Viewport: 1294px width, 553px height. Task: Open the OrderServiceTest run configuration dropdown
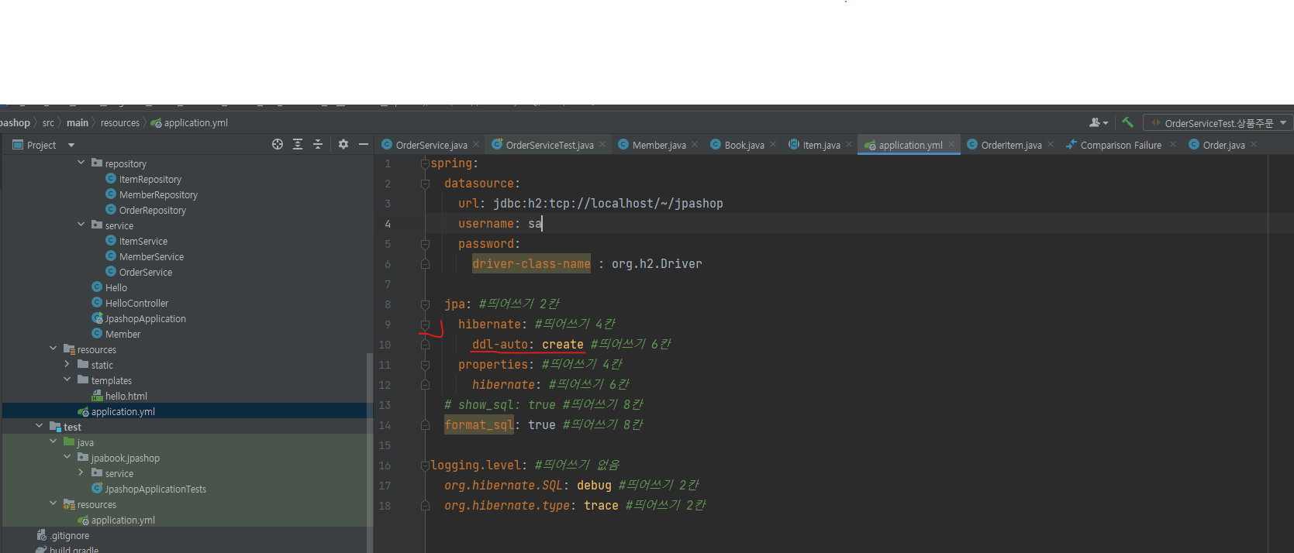(1217, 122)
